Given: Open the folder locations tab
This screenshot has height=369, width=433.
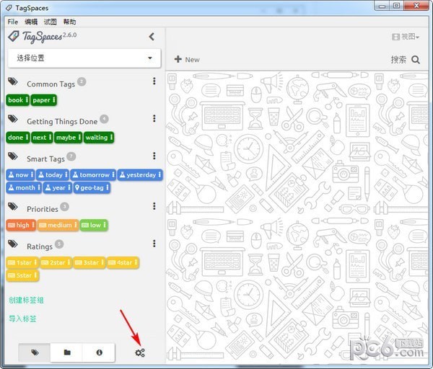Looking at the screenshot, I should click(67, 352).
